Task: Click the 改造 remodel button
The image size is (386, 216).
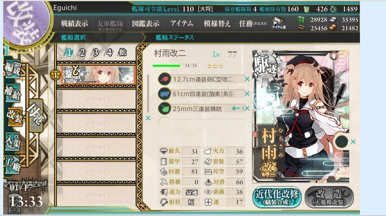Action: tap(329, 197)
